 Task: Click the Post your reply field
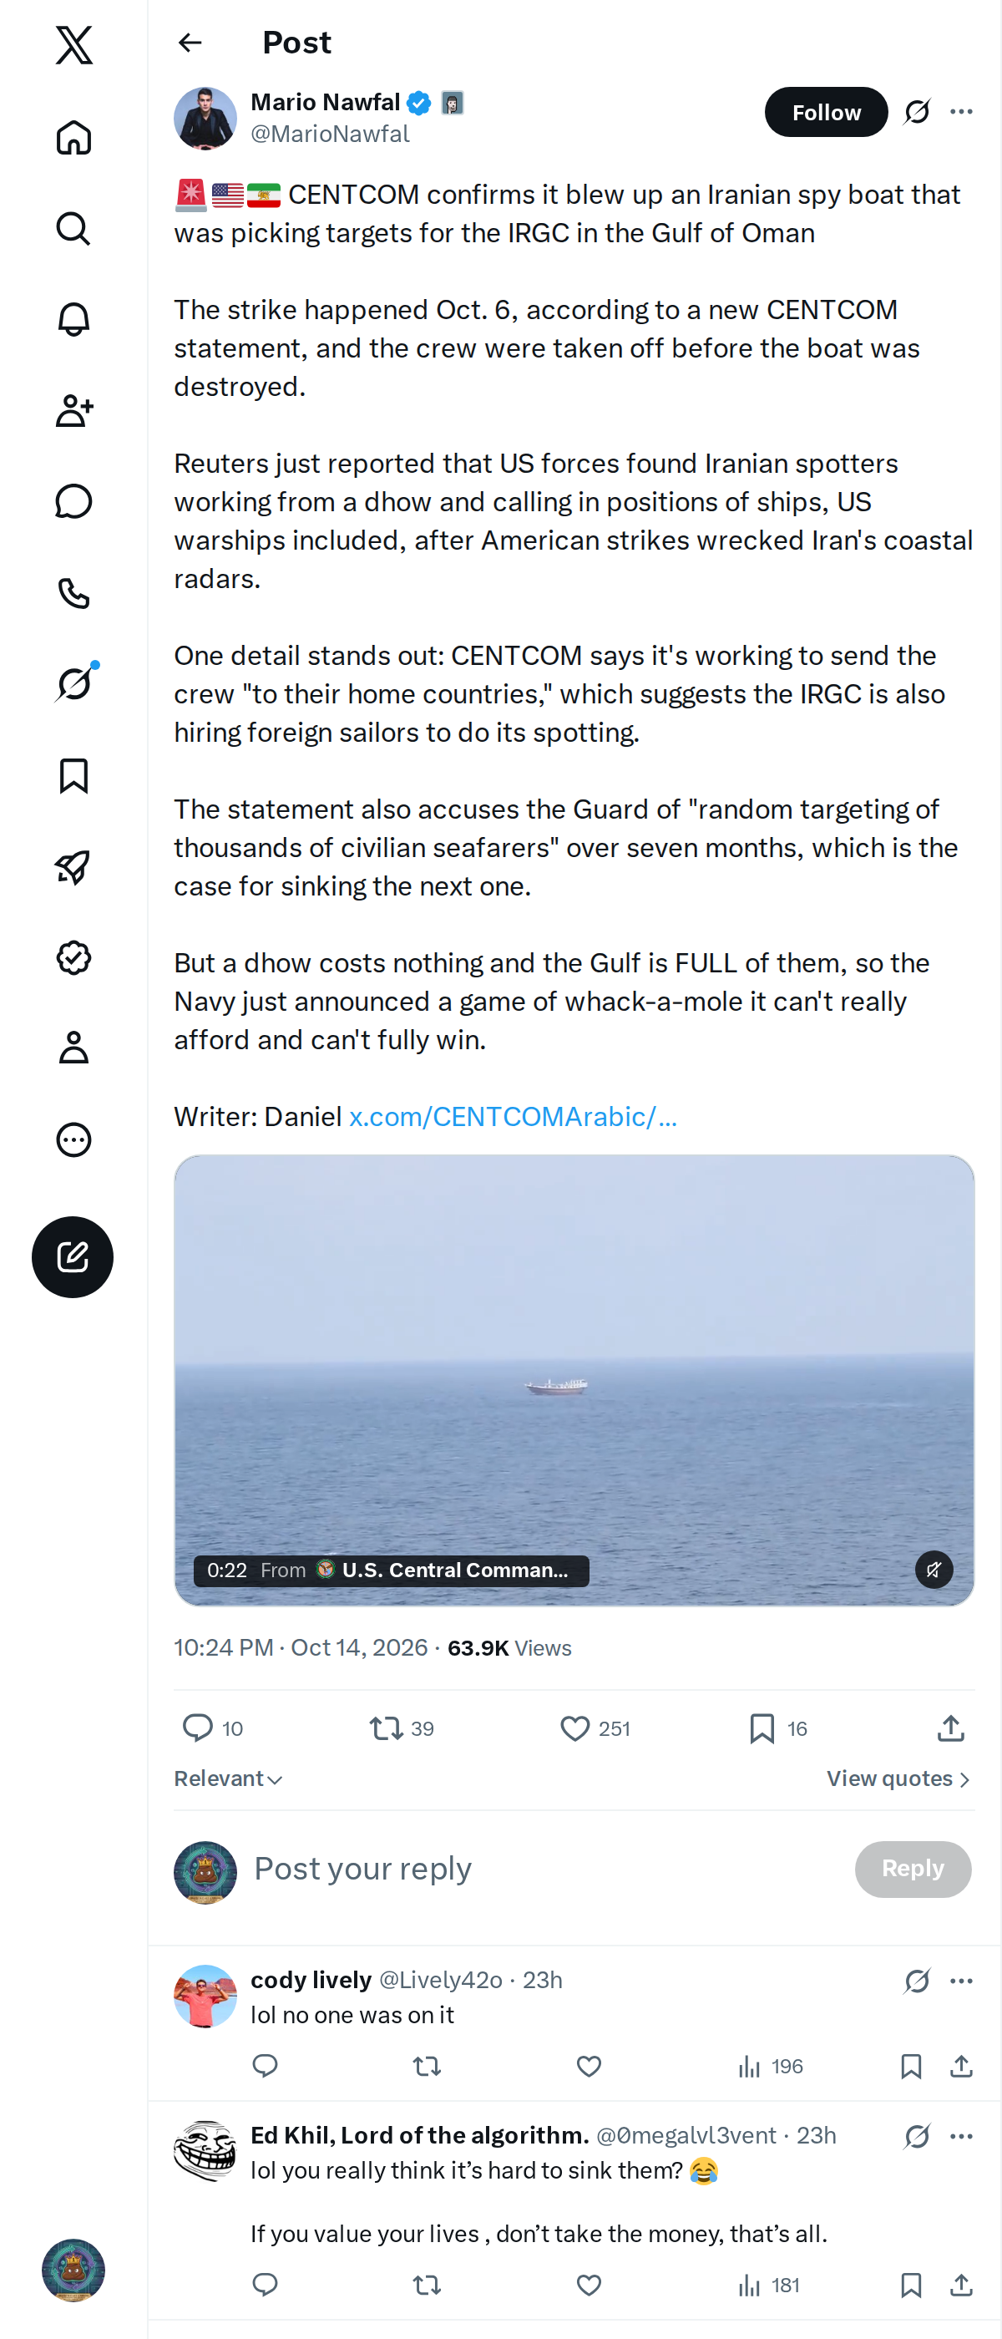(544, 1869)
